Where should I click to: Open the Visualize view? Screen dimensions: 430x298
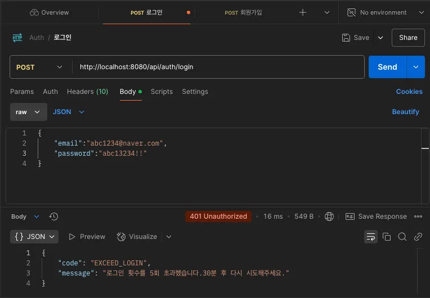click(137, 237)
